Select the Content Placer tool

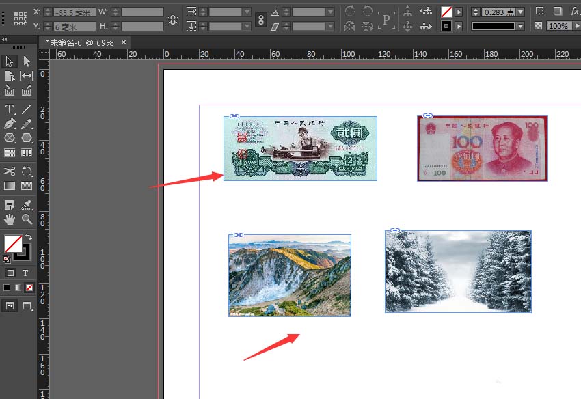click(26, 90)
